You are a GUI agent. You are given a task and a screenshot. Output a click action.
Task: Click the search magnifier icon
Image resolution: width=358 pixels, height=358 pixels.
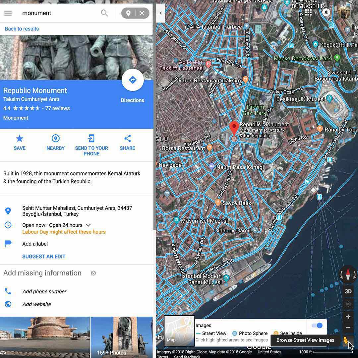(x=104, y=13)
